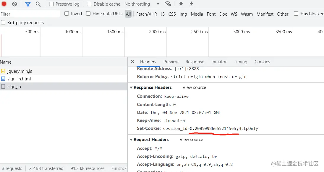Viewport: 324px width, 172px height.
Task: Click the jquery.min.js file icon
Action: tap(3, 71)
